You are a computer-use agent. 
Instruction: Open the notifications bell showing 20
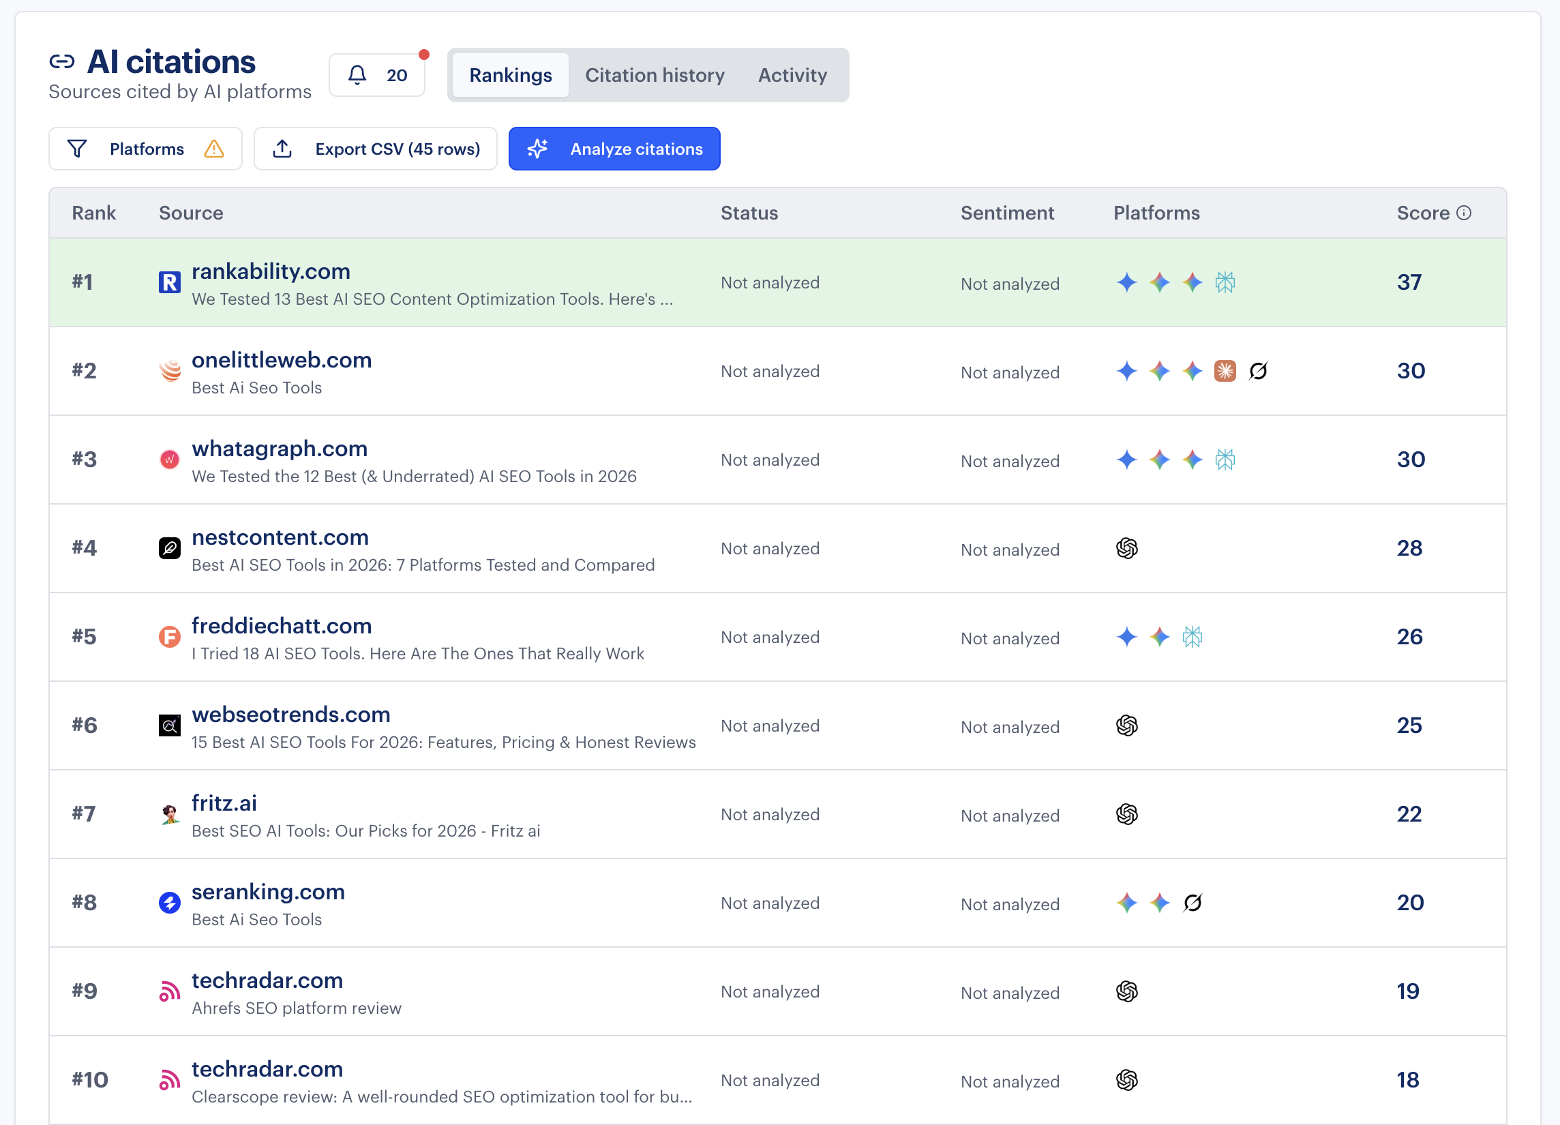tap(376, 75)
